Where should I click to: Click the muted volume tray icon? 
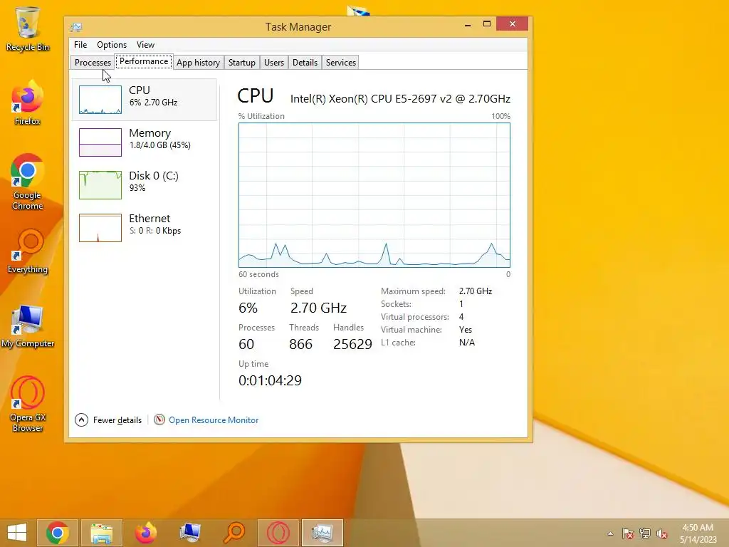662,533
